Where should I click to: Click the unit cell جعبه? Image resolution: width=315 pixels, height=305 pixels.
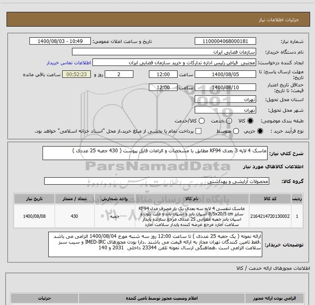coord(115,216)
